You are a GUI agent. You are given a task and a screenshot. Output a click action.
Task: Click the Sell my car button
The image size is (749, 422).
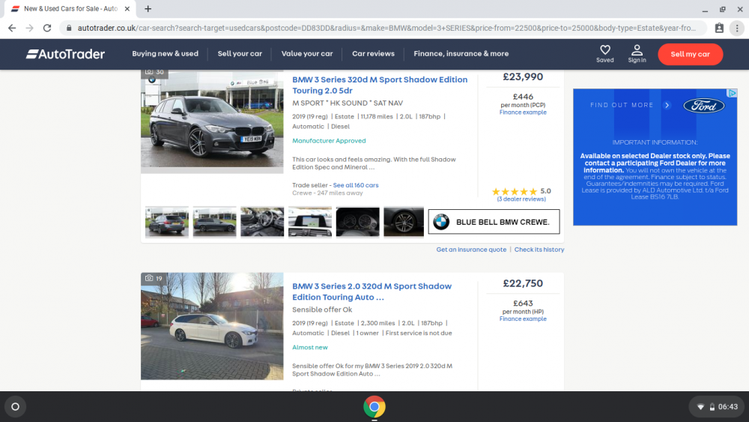(691, 54)
